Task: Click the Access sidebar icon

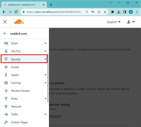Action: (x=6, y=67)
